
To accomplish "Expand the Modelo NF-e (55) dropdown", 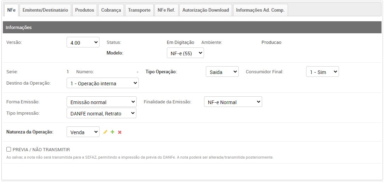I will point(185,53).
